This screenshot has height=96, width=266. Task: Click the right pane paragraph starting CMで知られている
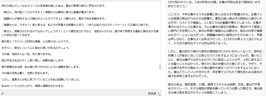point(214,4)
